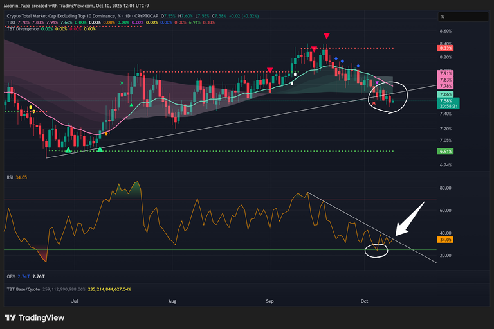The height and width of the screenshot is (329, 494).
Task: Click the RSI indicator legend label
Action: pos(10,177)
